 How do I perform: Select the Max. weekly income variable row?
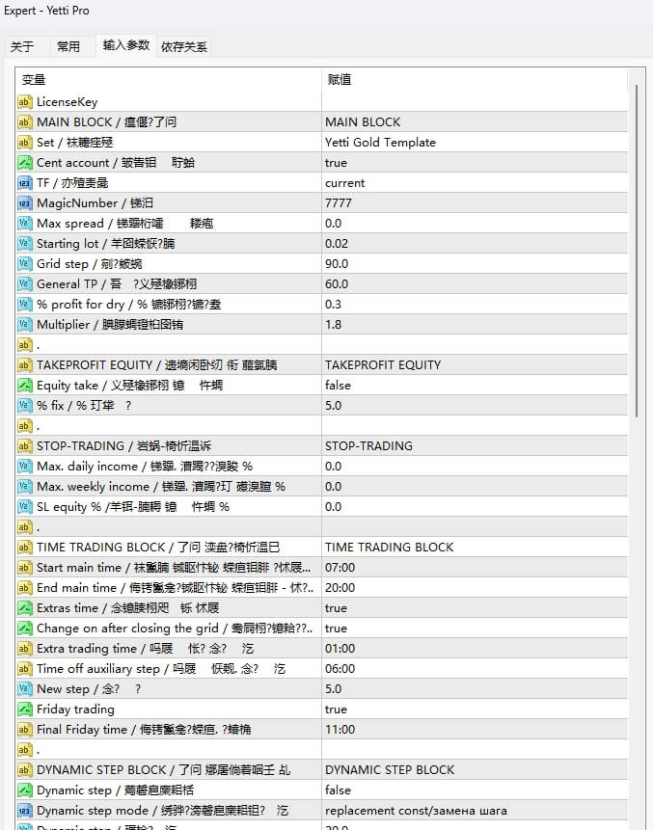tap(169, 487)
